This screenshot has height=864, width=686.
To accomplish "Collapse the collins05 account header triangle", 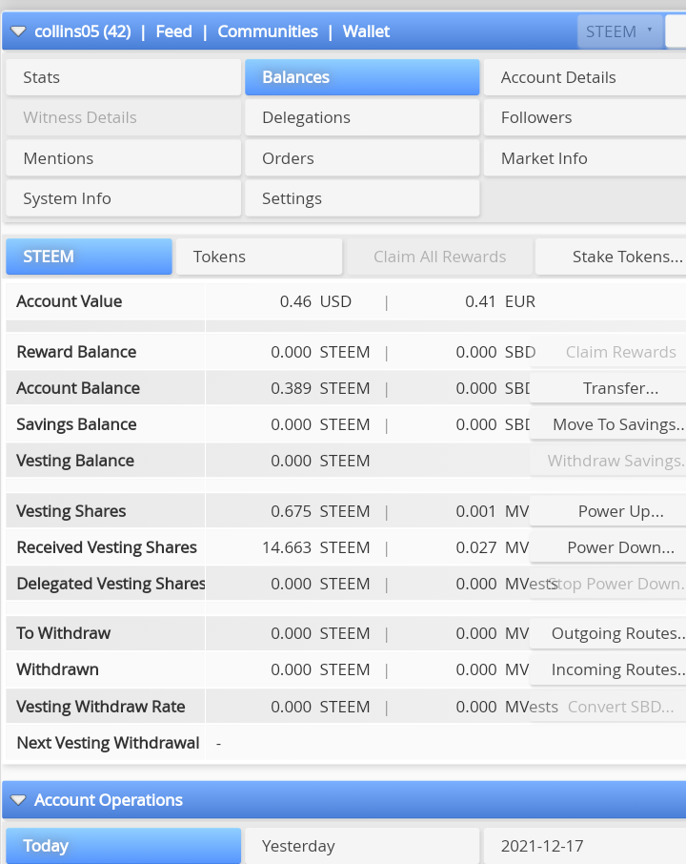I will (x=18, y=31).
